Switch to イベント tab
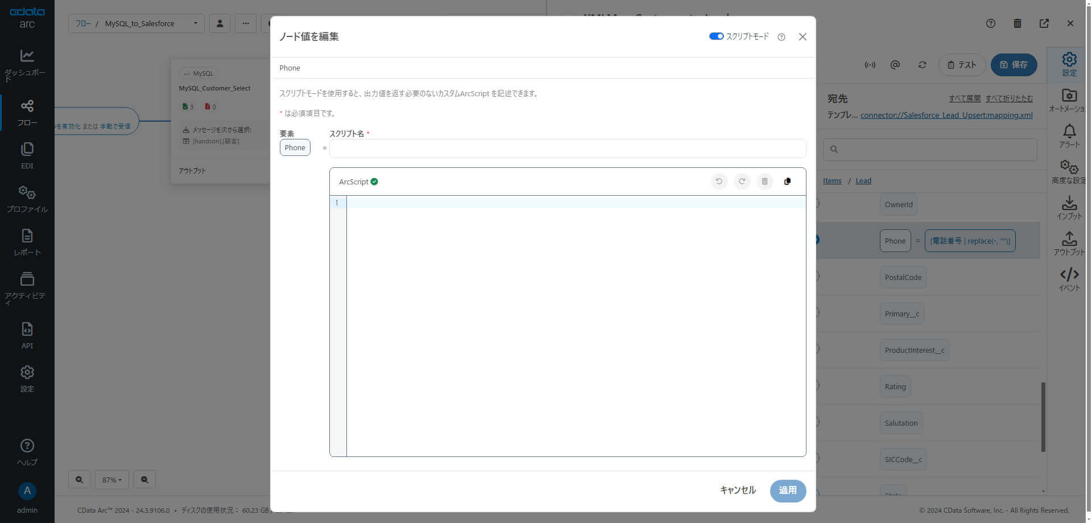Screen dimensions: 1092x523 (x=1069, y=279)
